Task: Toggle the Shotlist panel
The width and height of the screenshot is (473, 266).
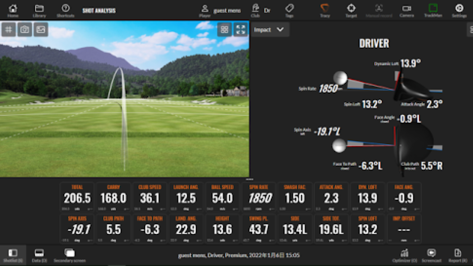Action: pos(13,255)
